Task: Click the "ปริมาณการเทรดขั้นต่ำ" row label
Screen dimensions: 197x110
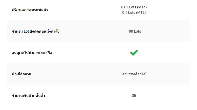Action: coord(30,10)
